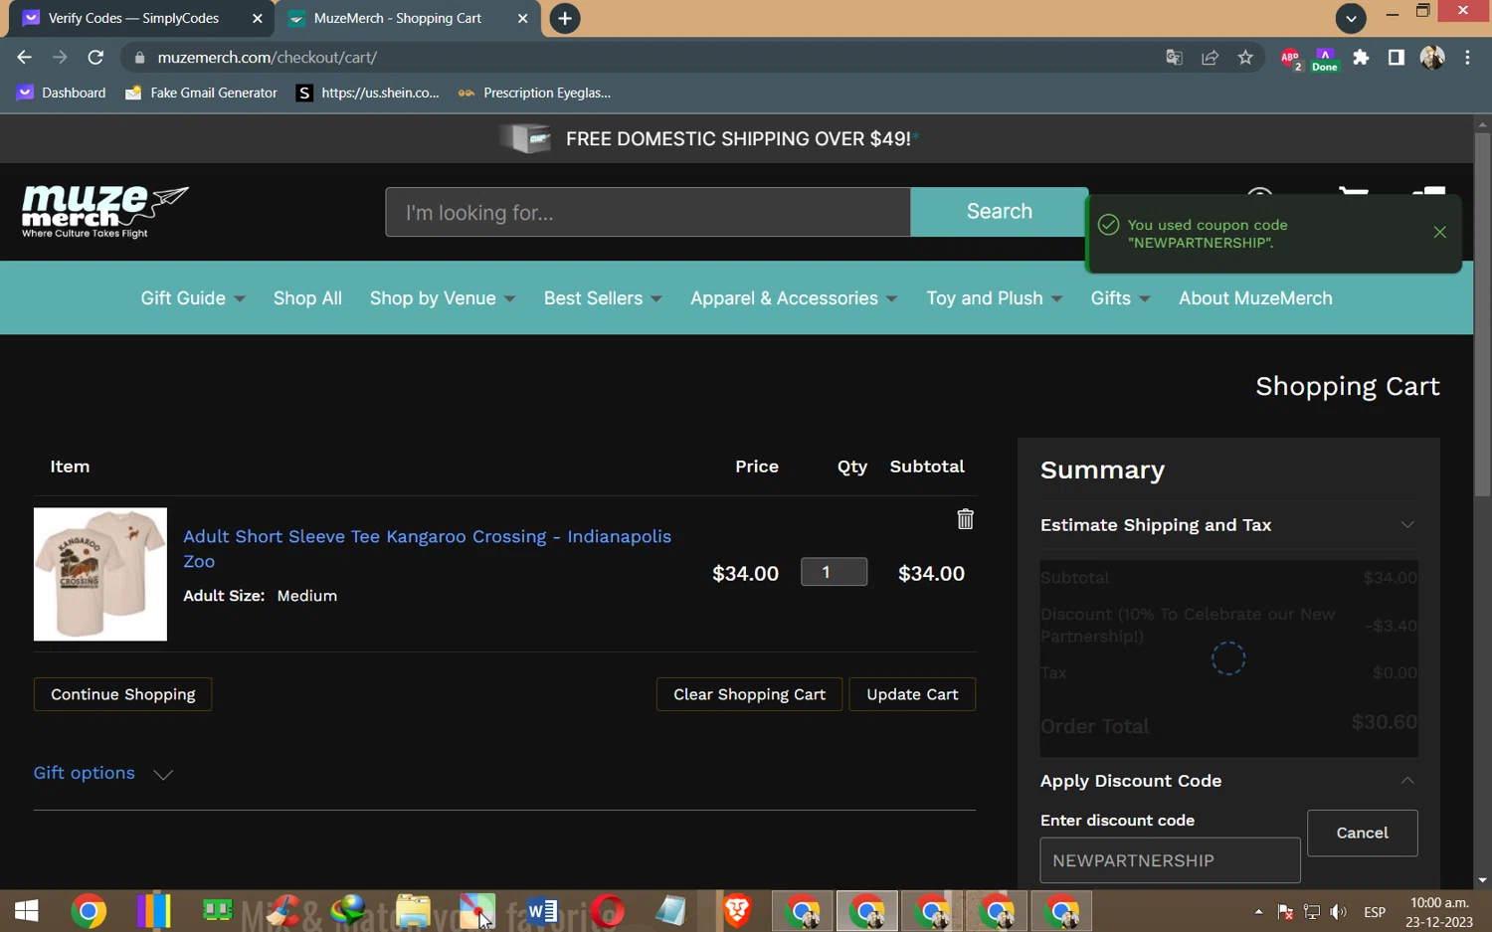
Task: Click the discount code field with NEWPARTNERSHIP
Action: pos(1170,860)
